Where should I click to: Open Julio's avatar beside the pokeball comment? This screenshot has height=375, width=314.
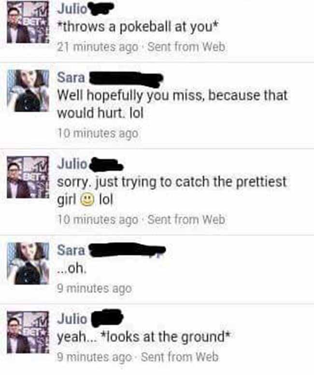[28, 23]
